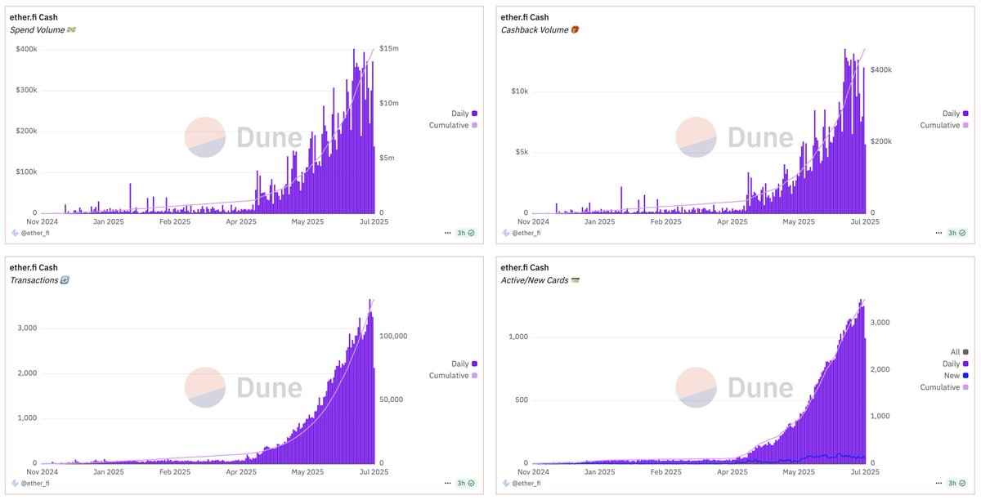Open @ether_fi avatar icon in Spend Volume panel
The image size is (981, 500).
click(x=14, y=233)
